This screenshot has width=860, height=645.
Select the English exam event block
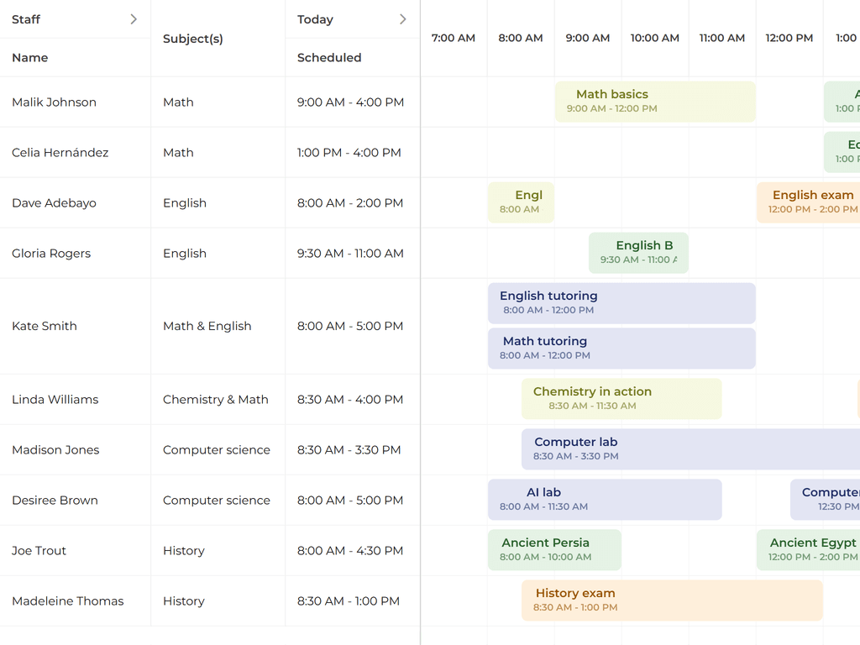point(809,202)
